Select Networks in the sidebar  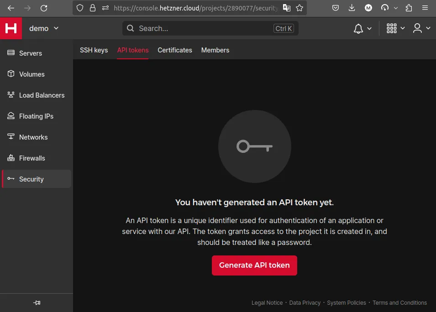[33, 137]
